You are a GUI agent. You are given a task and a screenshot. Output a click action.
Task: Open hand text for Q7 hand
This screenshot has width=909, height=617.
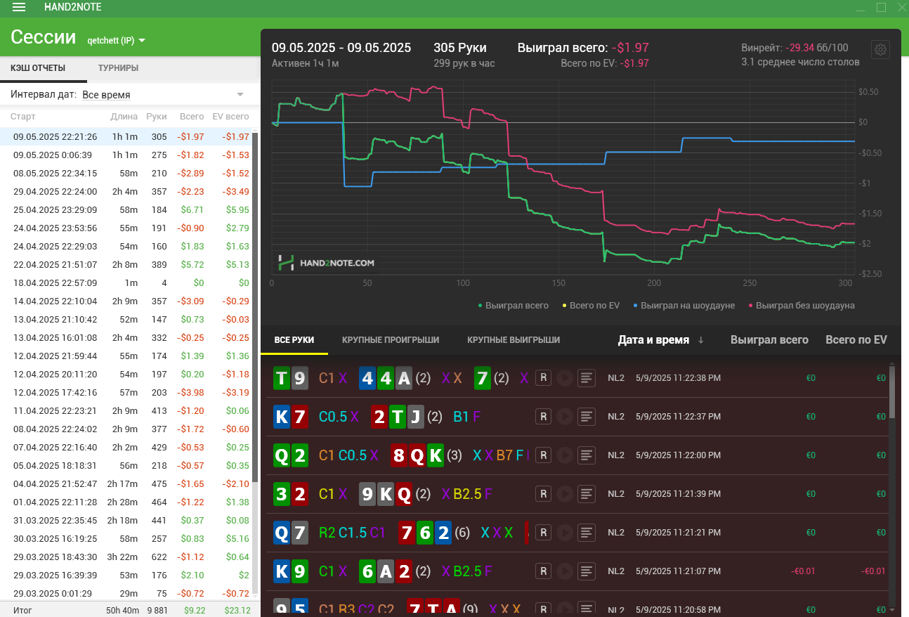[587, 533]
